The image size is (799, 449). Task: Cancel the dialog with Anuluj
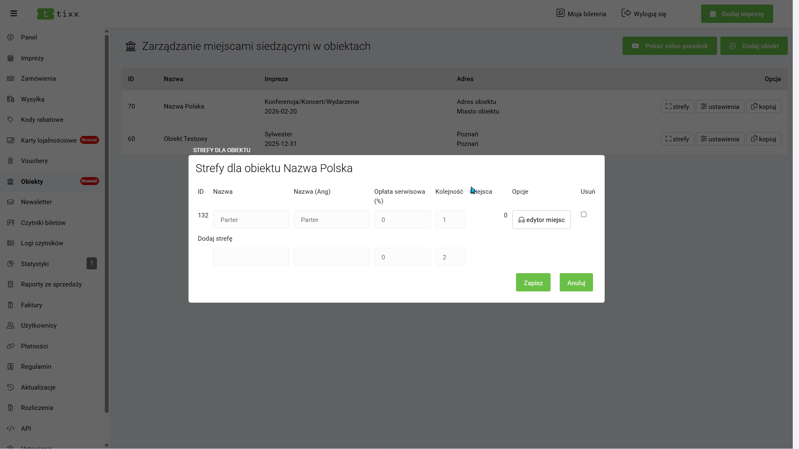coord(576,283)
